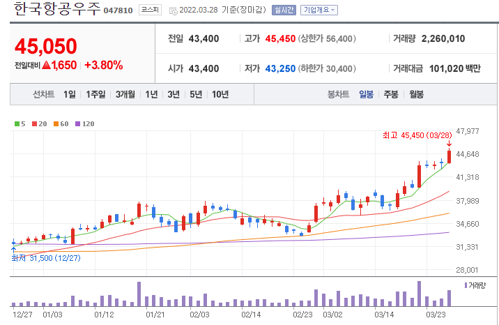Image resolution: width=499 pixels, height=325 pixels.
Task: Switch candle chart to 주봉
Action: (391, 94)
